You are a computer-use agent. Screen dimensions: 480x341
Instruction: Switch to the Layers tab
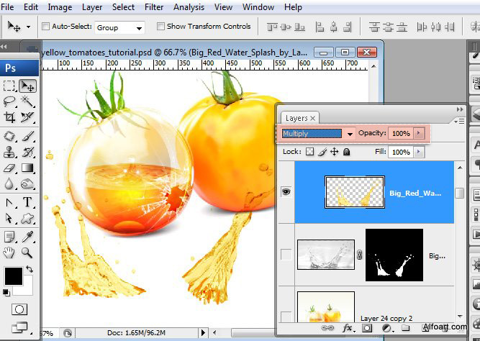[296, 118]
